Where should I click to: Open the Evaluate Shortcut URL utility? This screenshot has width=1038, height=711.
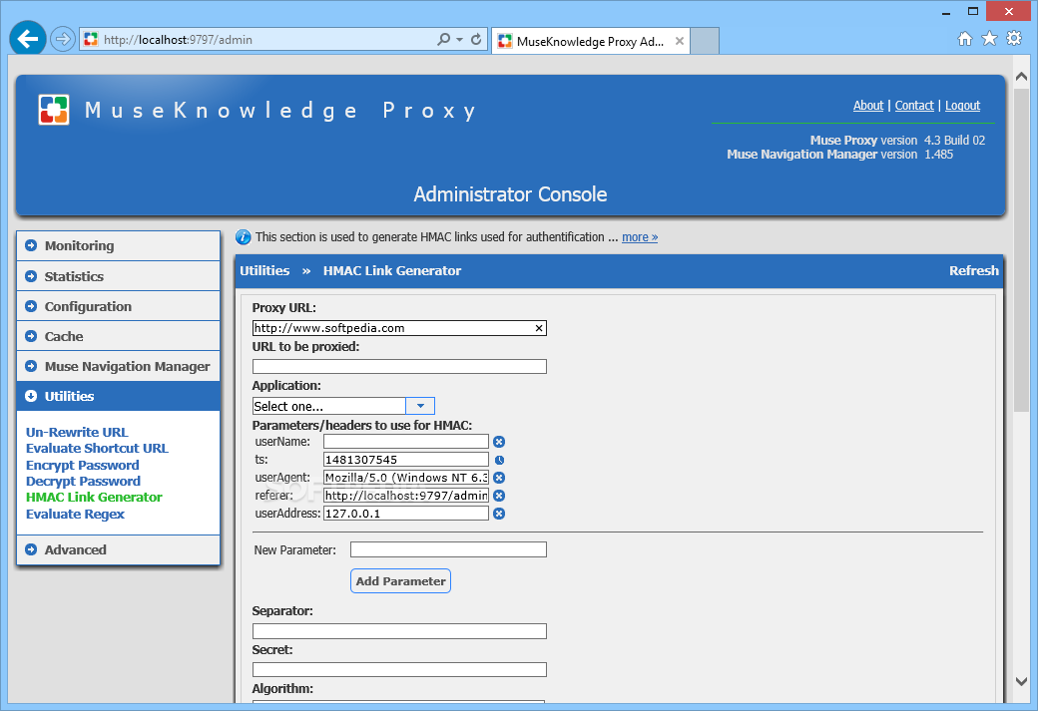coord(98,449)
